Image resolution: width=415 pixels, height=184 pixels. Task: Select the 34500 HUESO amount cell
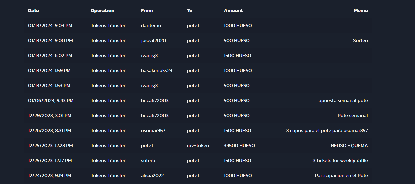(239, 146)
